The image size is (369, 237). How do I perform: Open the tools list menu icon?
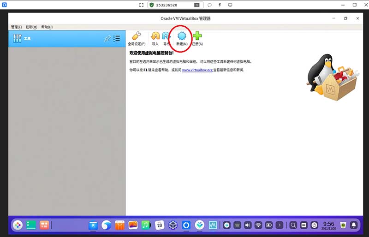tap(117, 38)
